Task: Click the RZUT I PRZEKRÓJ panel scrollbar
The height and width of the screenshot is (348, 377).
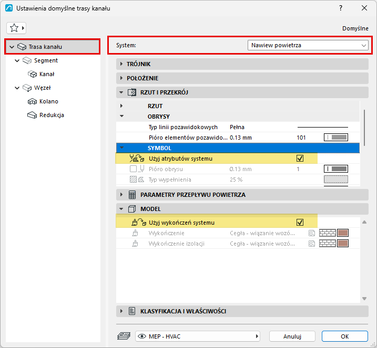Action: click(x=364, y=128)
